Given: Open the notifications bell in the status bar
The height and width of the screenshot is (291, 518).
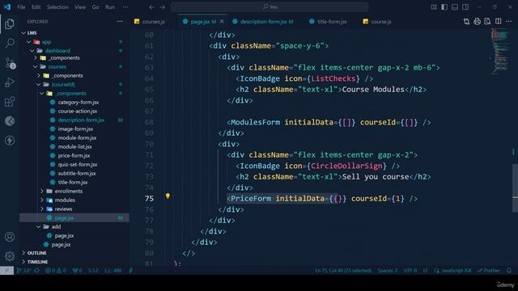Looking at the screenshot, I should (x=509, y=270).
